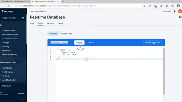182x102 pixels.
Task: Click Go to docs link
Action: pos(167,11)
